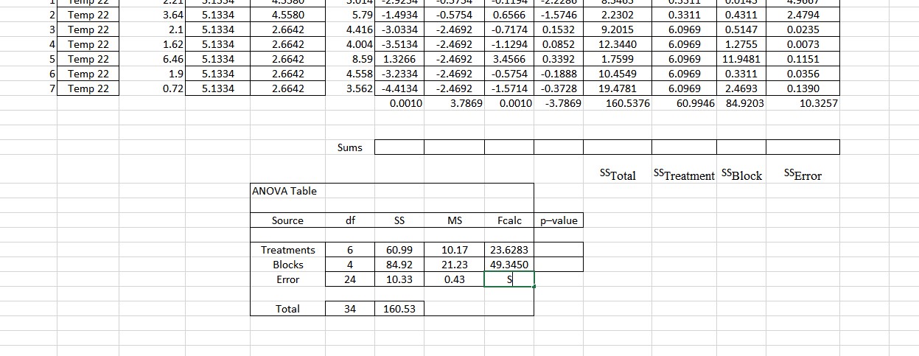
Task: Click the cell showing 3.7869
Action: click(454, 104)
